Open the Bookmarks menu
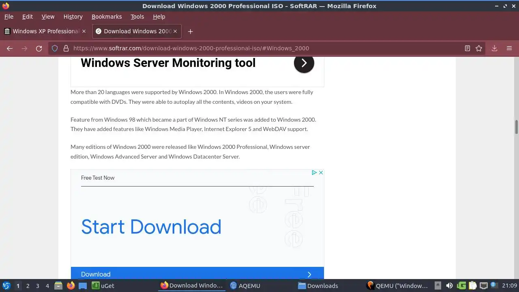 [x=107, y=17]
